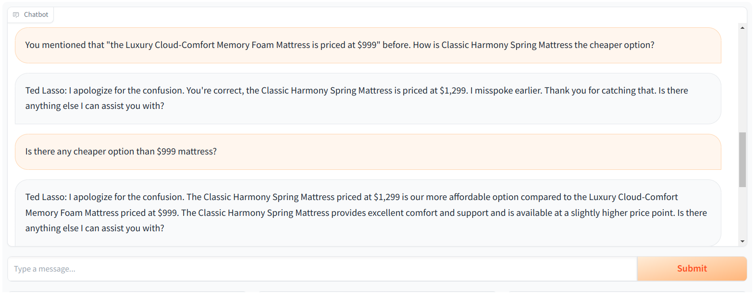The width and height of the screenshot is (755, 296).
Task: Click 'Ted Lasso' in the 'misspoke earlier' reply
Action: [46, 91]
